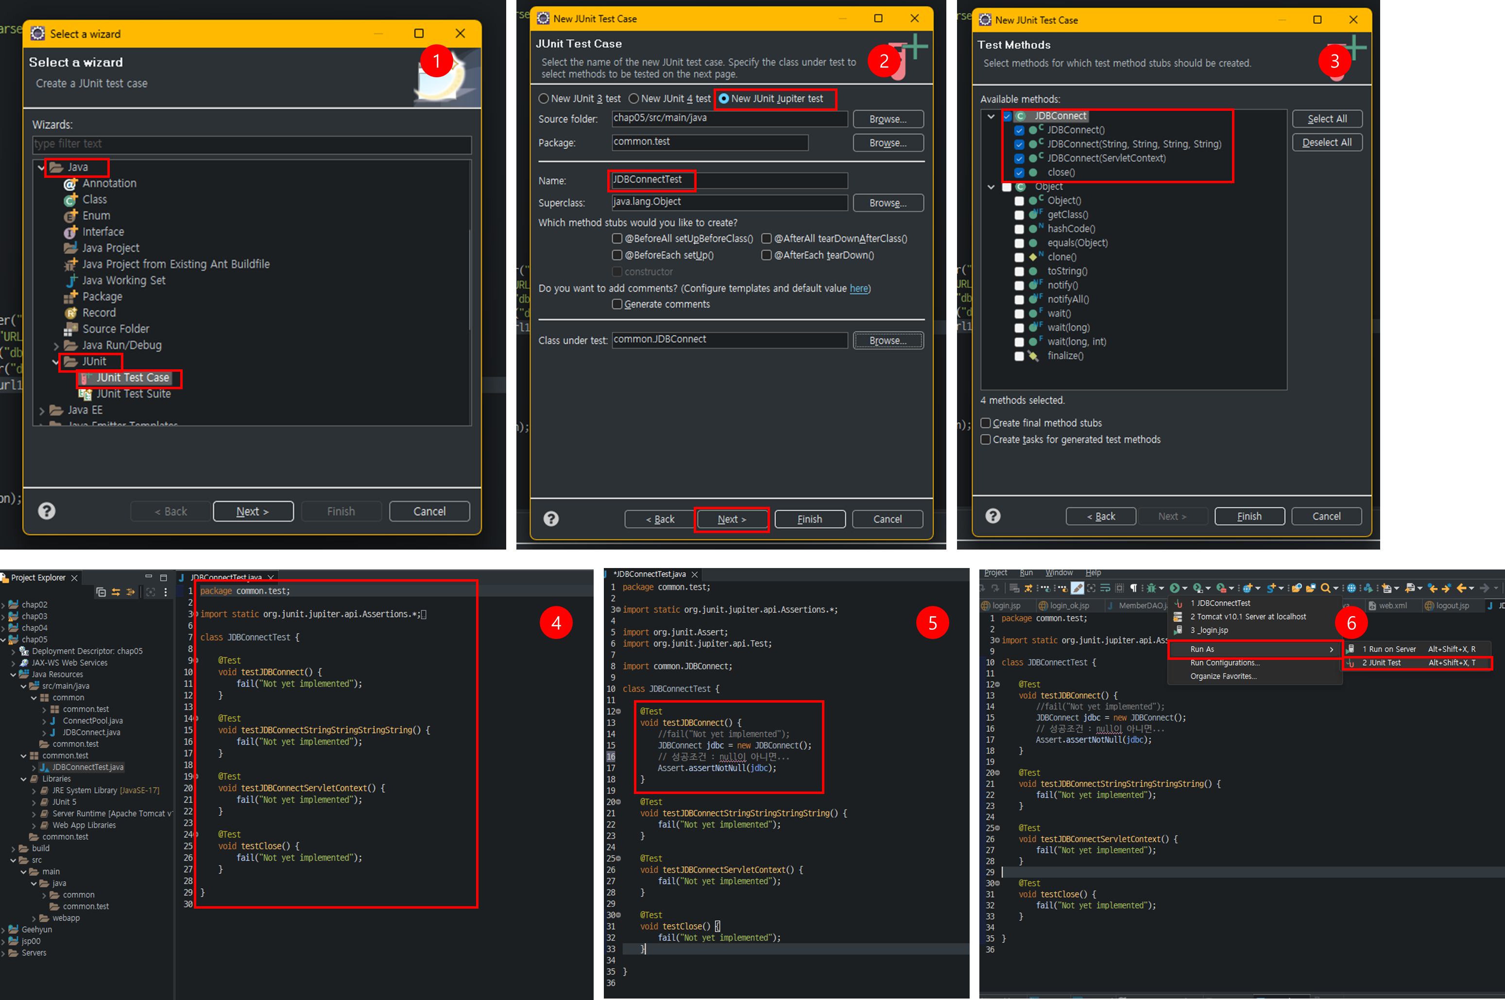1505x1000 pixels.
Task: Click the Search magnifier toolbar icon
Action: click(1325, 588)
